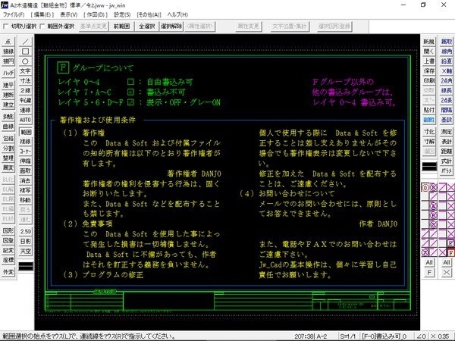This screenshot has width=455, height=341.
Task: Click the 保存 save button
Action: (x=429, y=71)
